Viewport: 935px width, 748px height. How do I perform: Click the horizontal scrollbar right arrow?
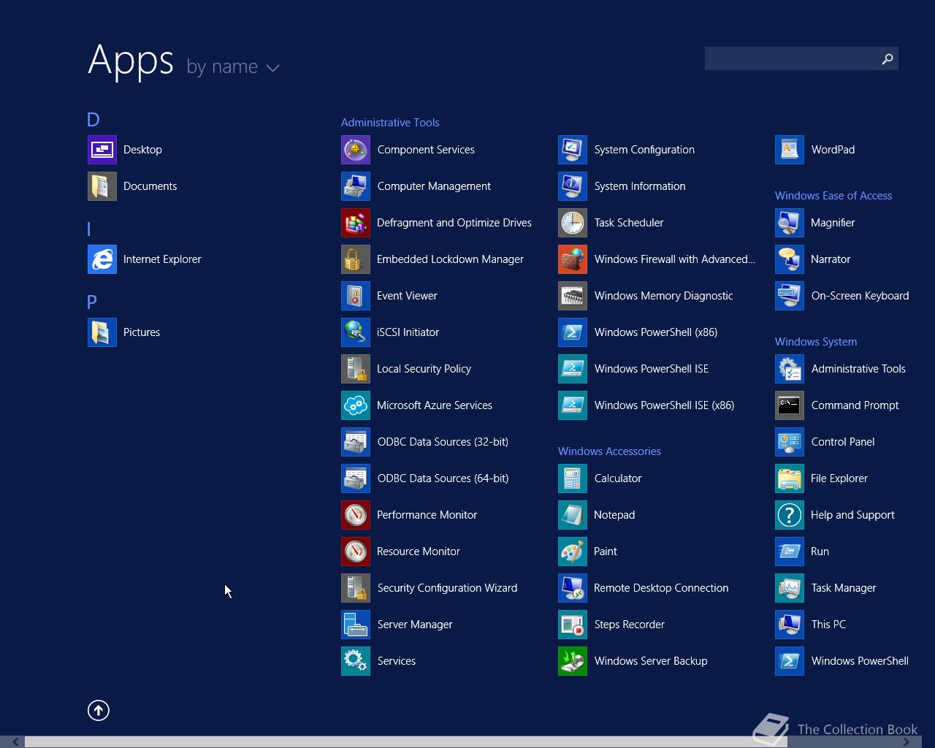(x=906, y=742)
